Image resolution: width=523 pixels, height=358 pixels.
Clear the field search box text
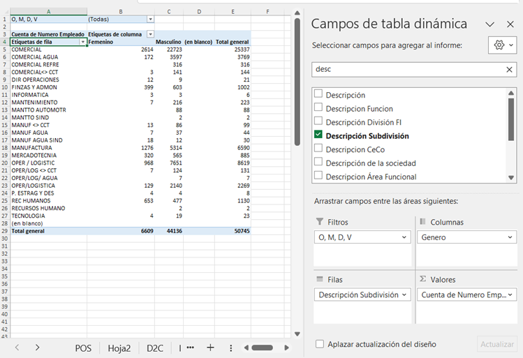509,70
